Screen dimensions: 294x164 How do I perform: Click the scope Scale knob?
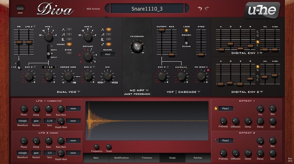[109, 147]
